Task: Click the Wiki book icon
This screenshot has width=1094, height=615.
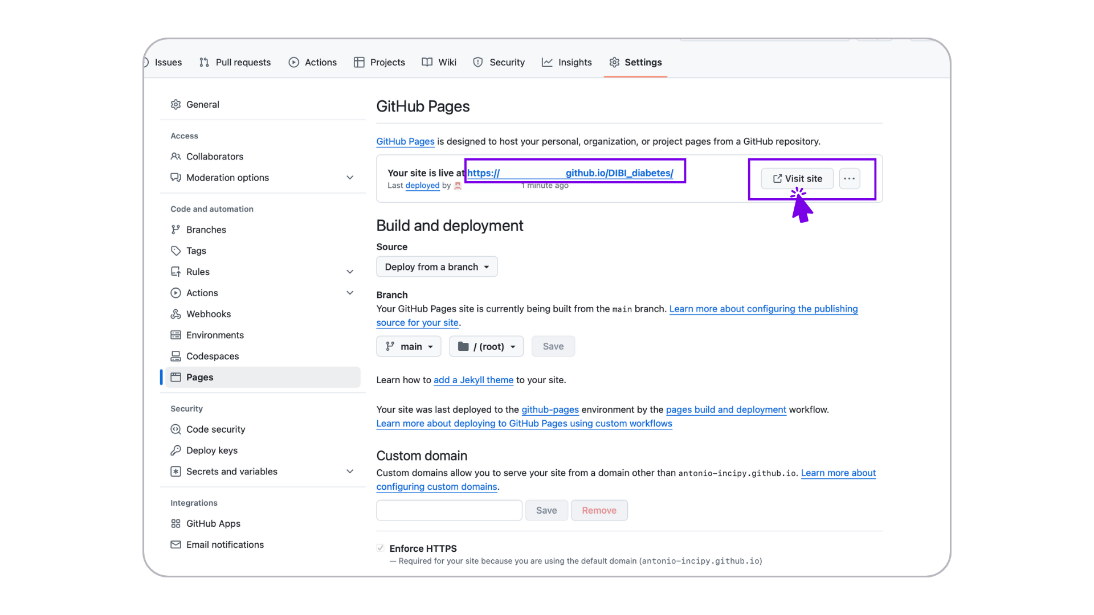Action: coord(427,62)
